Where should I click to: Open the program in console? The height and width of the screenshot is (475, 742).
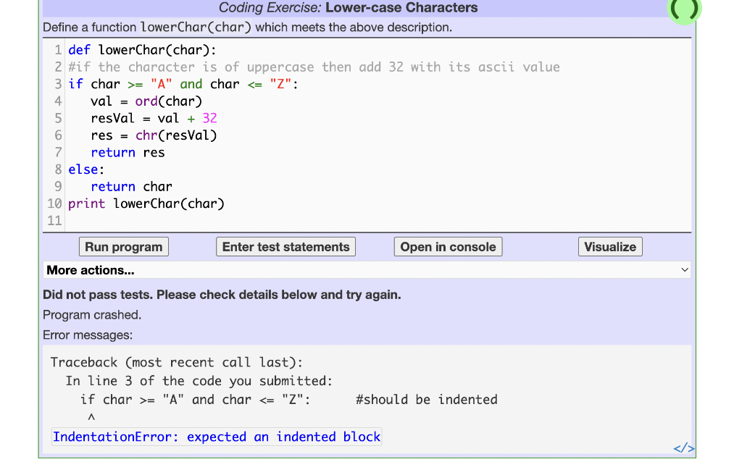click(x=448, y=246)
